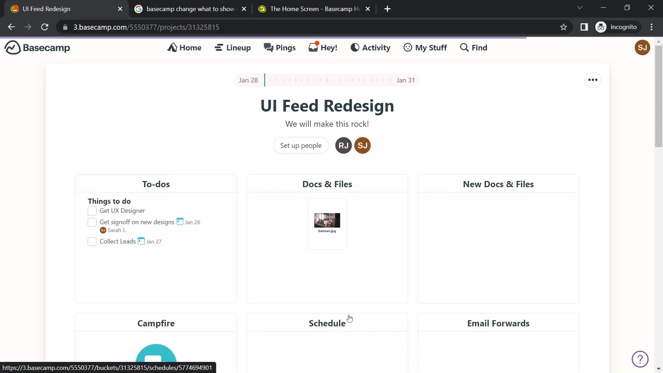This screenshot has width=663, height=373.
Task: Open the Campfire chat tool
Action: click(156, 323)
